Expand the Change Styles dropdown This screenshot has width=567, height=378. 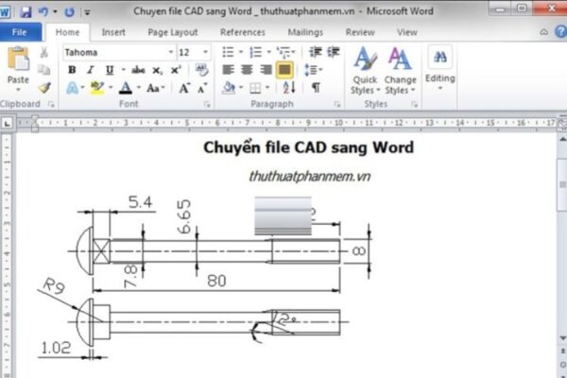[x=400, y=71]
